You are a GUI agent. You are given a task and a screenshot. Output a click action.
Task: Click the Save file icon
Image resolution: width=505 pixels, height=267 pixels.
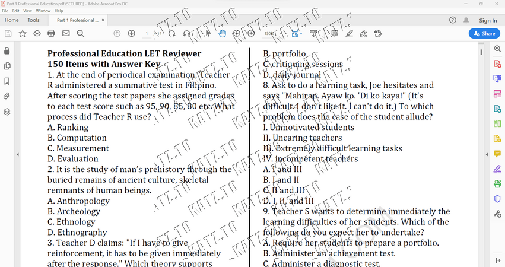(x=8, y=33)
